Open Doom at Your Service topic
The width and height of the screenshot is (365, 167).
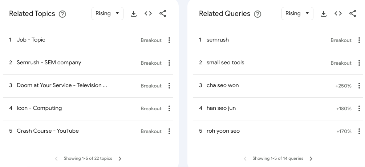[x=88, y=86]
